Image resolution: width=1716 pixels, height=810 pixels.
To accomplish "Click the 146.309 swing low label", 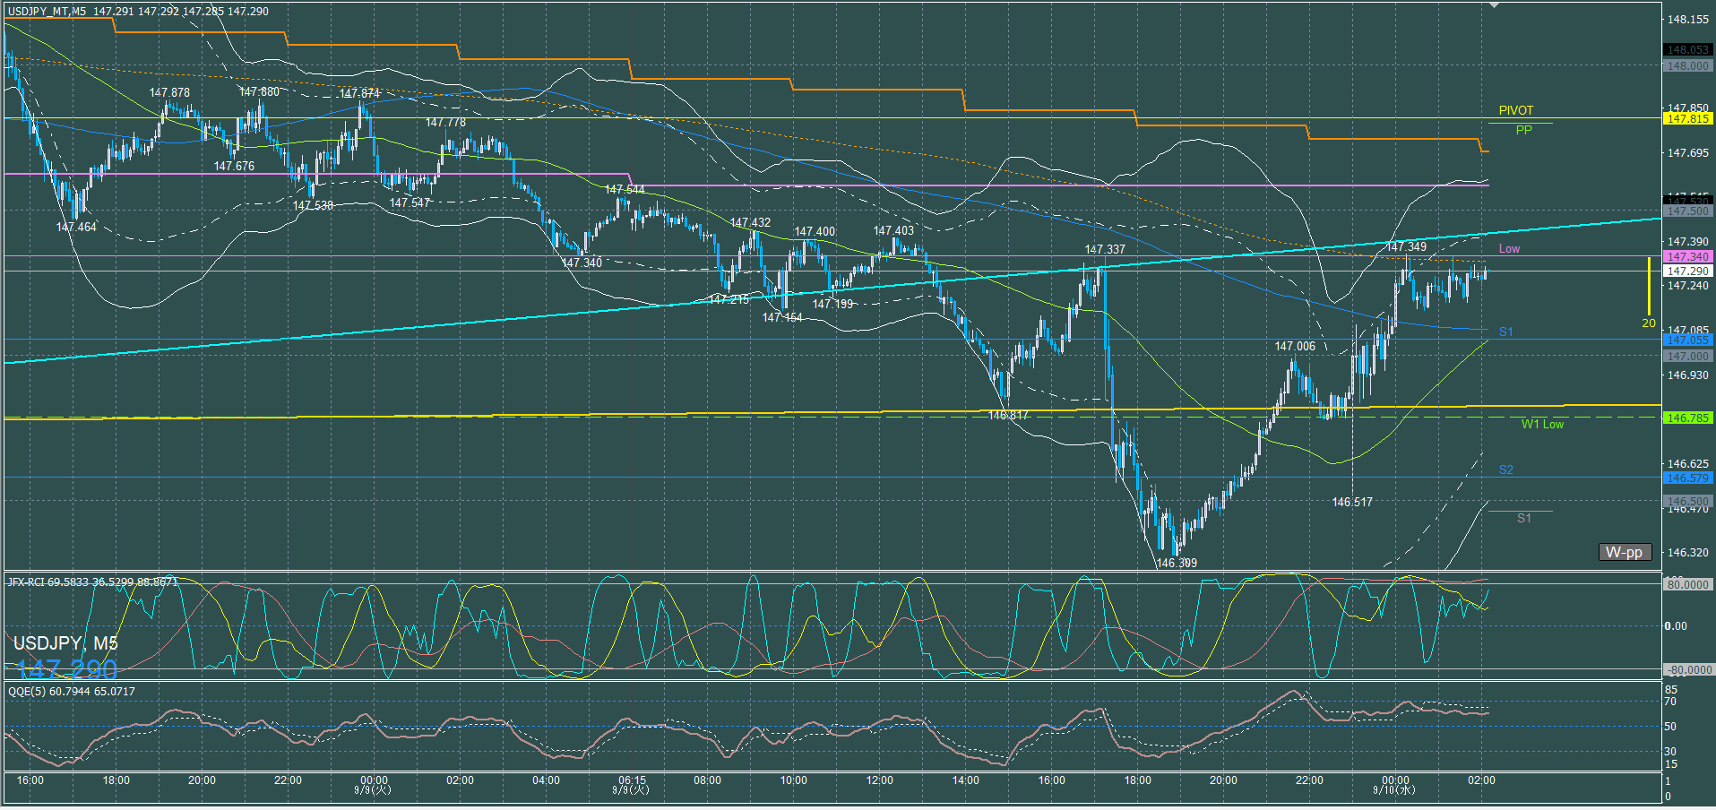I will 1176,563.
